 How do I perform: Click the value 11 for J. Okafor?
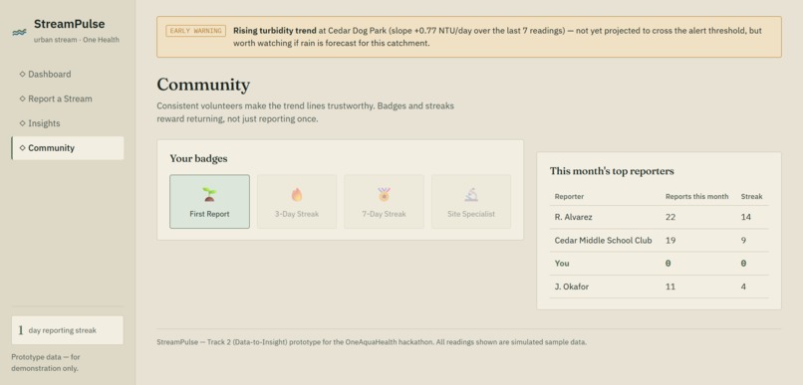669,287
